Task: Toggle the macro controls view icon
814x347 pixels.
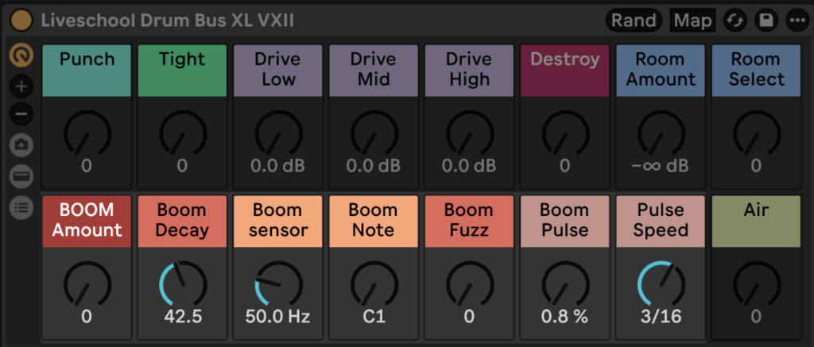Action: pyautogui.click(x=21, y=56)
